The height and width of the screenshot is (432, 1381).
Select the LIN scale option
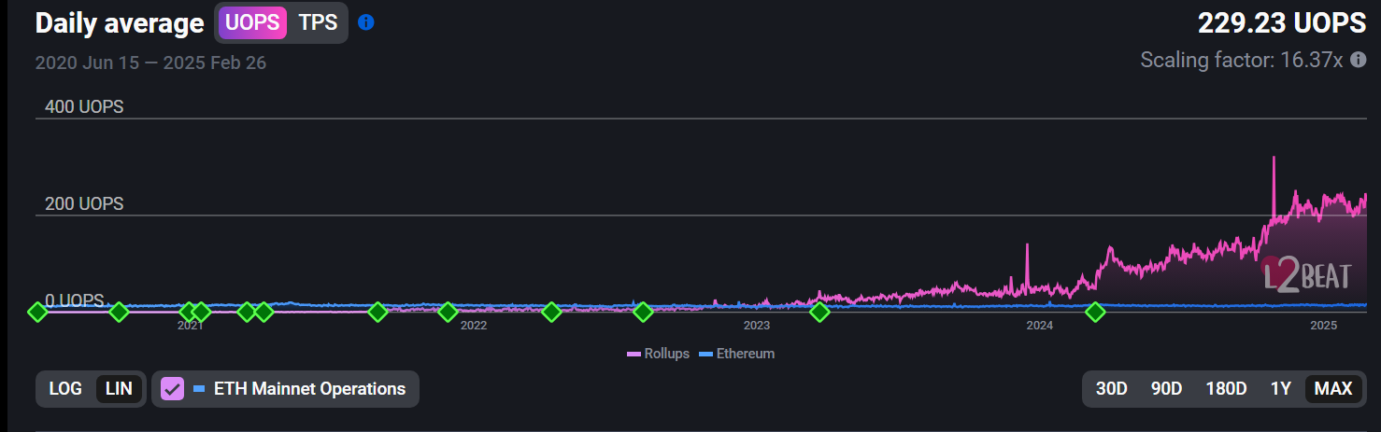pyautogui.click(x=119, y=389)
